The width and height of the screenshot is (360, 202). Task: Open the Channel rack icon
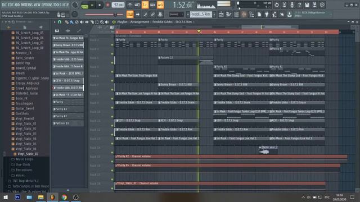[x=236, y=15]
